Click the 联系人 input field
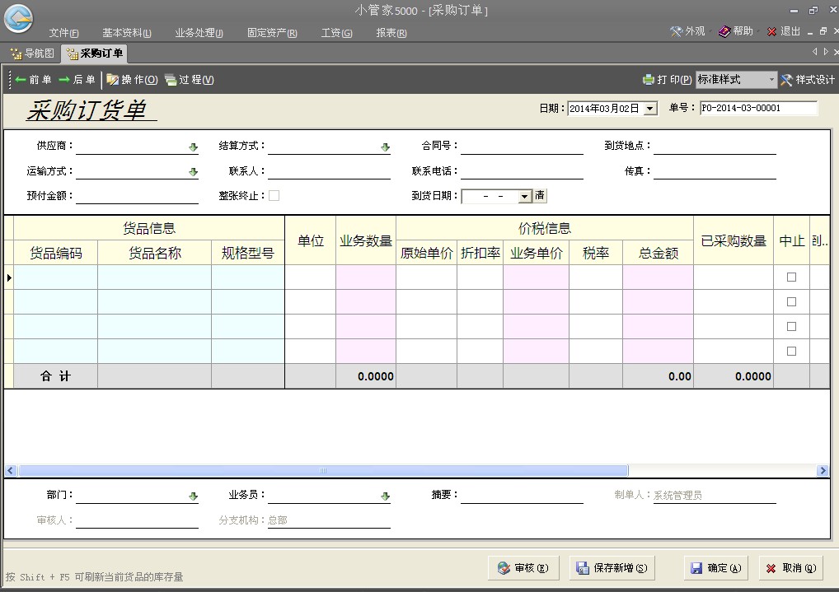 click(x=329, y=171)
